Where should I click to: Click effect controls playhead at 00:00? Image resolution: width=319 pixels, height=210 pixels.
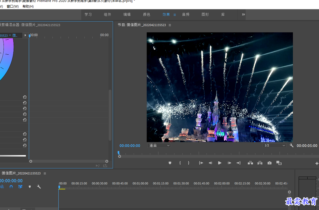30,36
